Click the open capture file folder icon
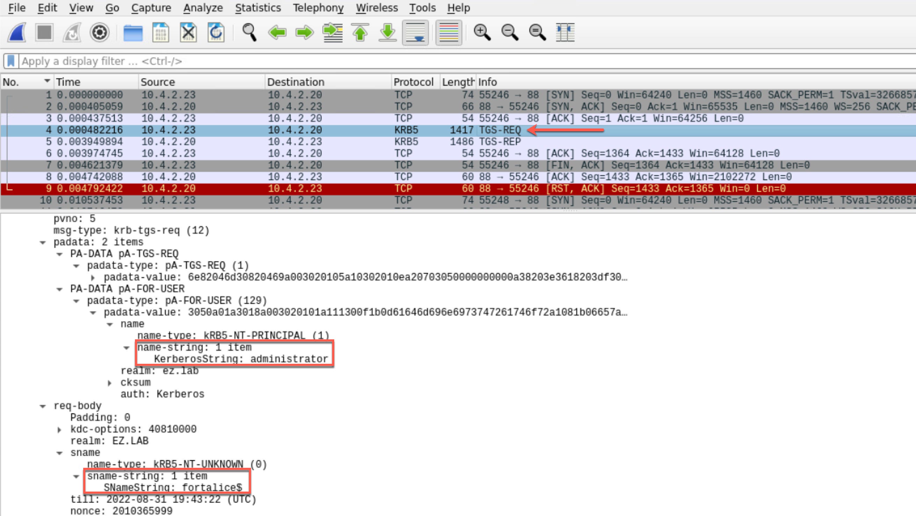The image size is (916, 516). click(x=133, y=33)
